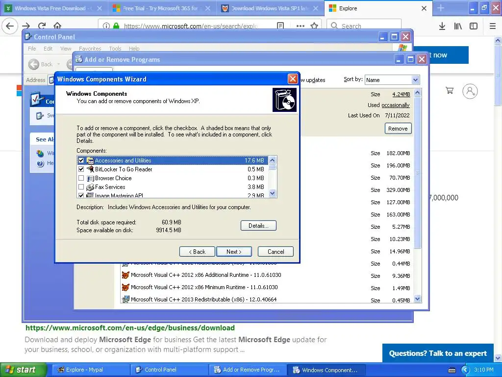The width and height of the screenshot is (502, 377).
Task: Open page actions three-dots icon
Action: point(301,26)
